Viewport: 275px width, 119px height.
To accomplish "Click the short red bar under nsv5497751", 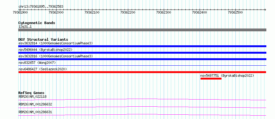I will click(211, 79).
